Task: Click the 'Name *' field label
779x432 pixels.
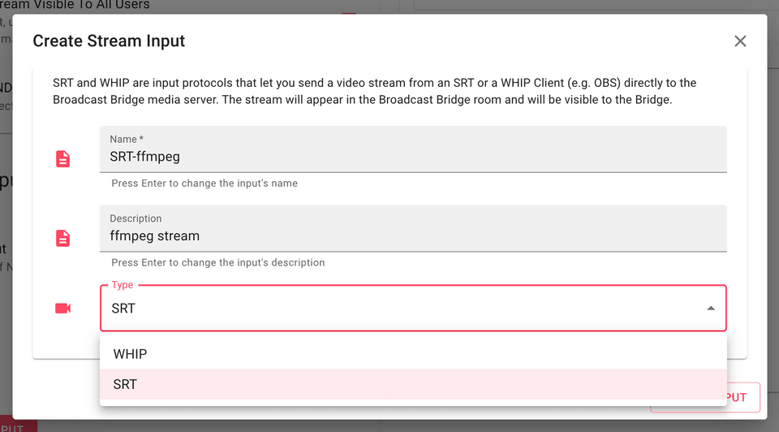Action: pos(127,140)
